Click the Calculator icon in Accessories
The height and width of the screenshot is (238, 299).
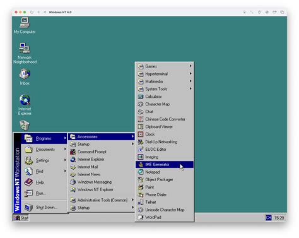coord(141,97)
